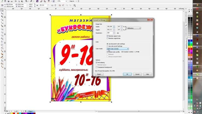Click the Help button in dialog
Screen dimensions: 202x114
147,74
